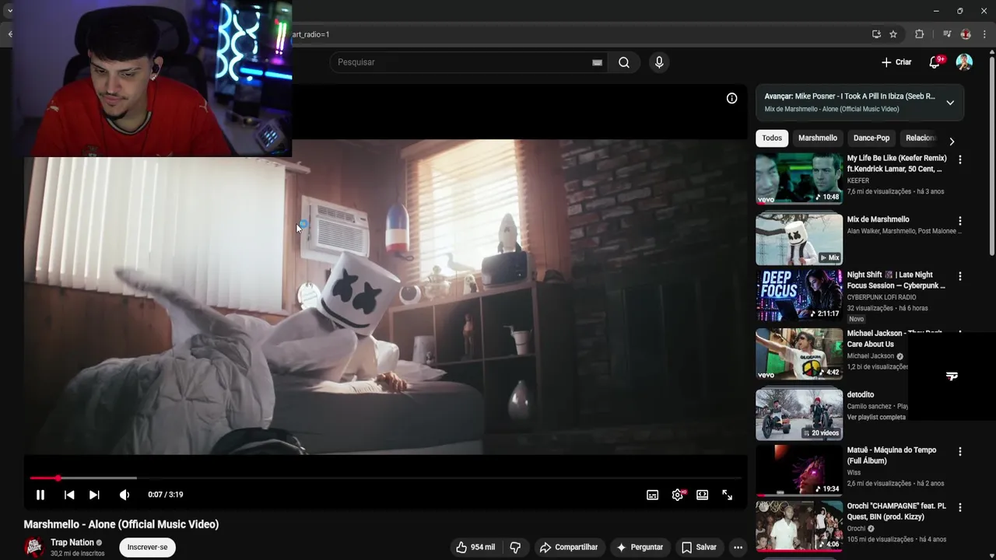
Task: Click the magnifier search button
Action: pos(624,62)
